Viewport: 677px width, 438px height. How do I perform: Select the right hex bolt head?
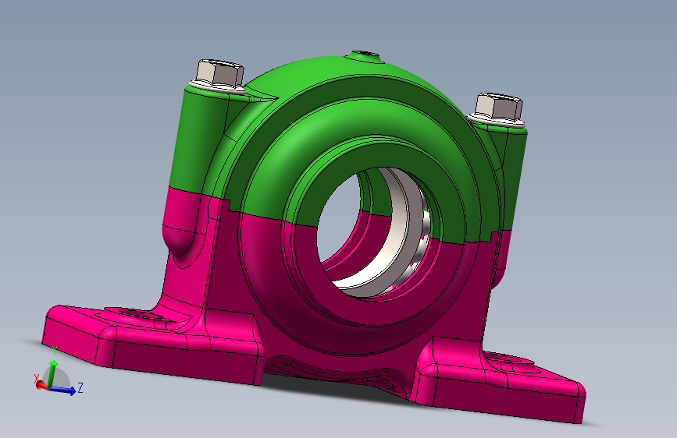(x=498, y=107)
